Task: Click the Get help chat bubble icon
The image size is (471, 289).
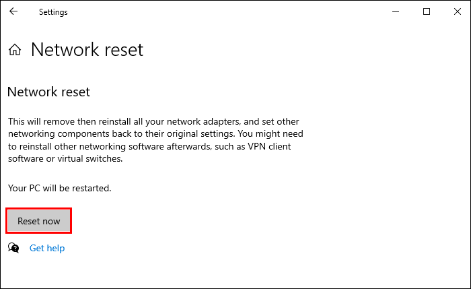Action: 13,248
